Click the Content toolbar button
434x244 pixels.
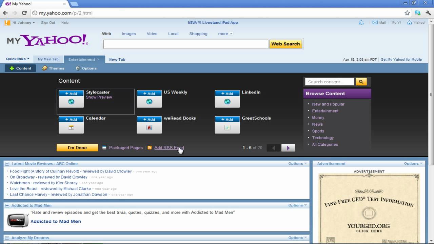click(x=20, y=68)
